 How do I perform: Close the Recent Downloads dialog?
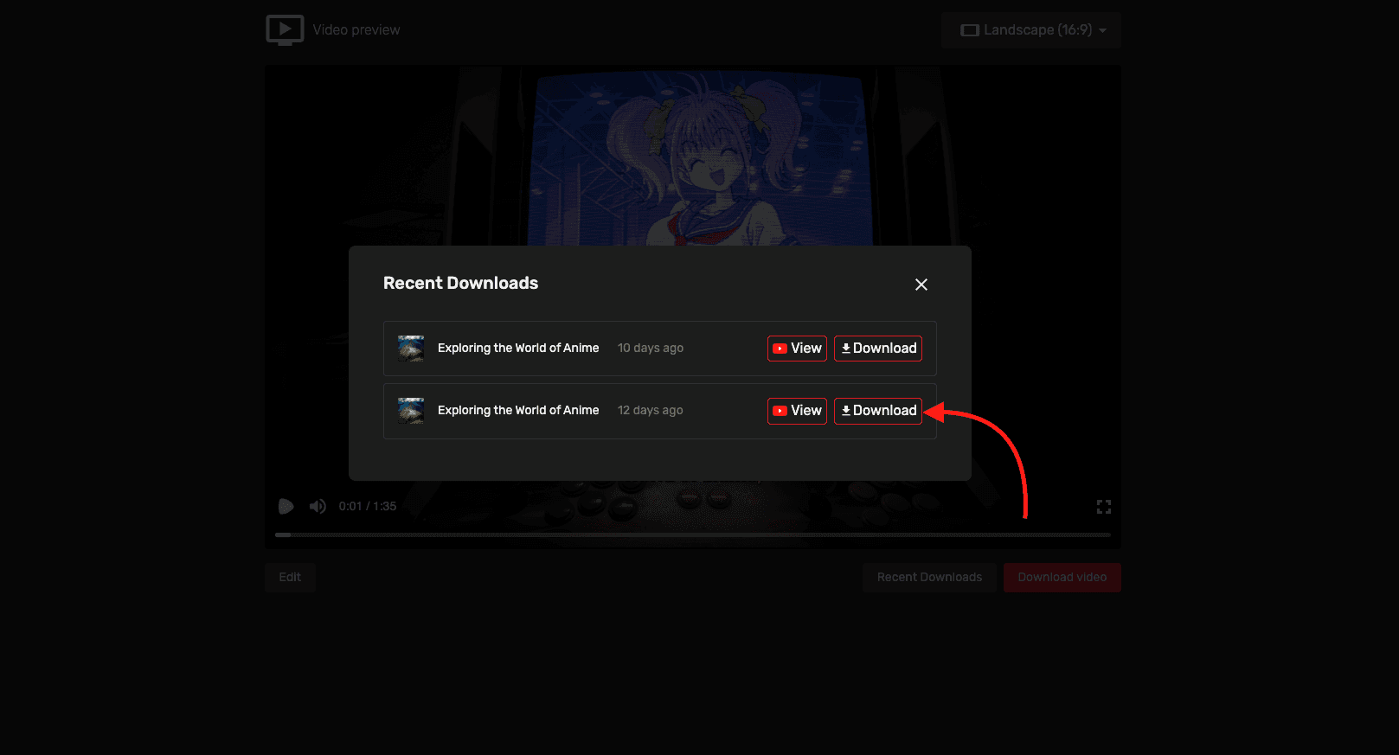921,285
